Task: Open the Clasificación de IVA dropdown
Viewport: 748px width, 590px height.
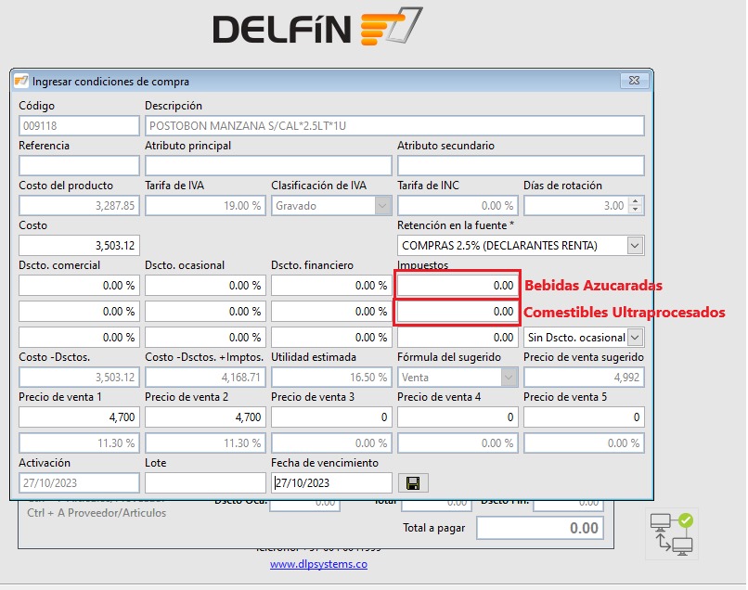Action: tap(382, 206)
